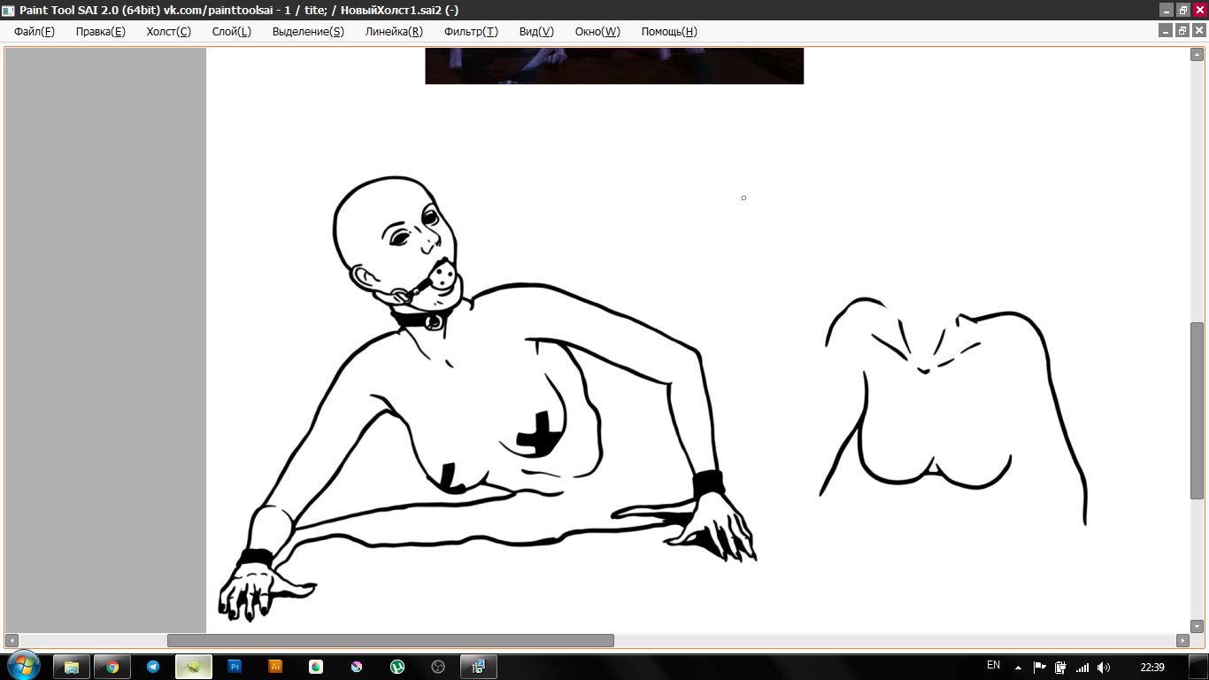Open the Выделение (Selection) menu
This screenshot has height=680, width=1209.
point(308,32)
